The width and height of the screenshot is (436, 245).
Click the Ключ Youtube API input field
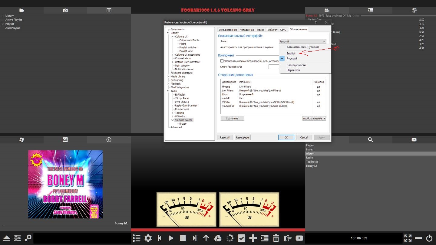coord(273,67)
